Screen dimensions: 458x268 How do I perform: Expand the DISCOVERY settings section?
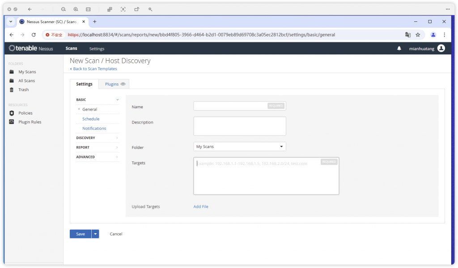pos(98,138)
